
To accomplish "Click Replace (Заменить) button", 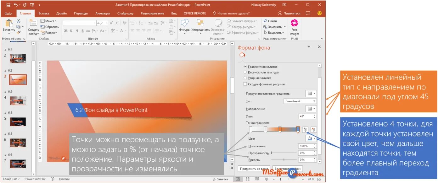I will coord(275,27).
